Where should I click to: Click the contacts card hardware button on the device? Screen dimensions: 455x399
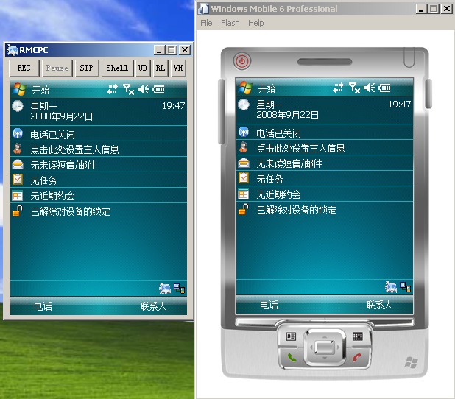(291, 336)
